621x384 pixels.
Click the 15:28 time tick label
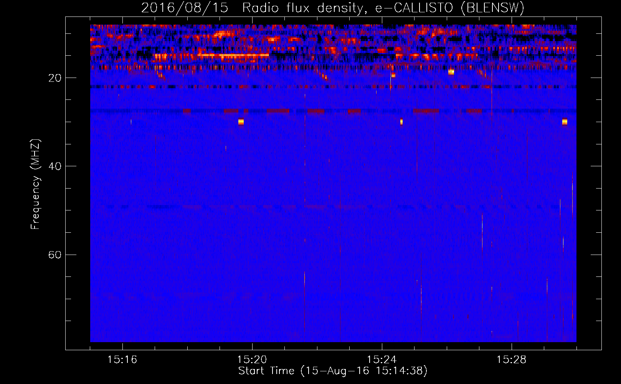[x=511, y=360]
